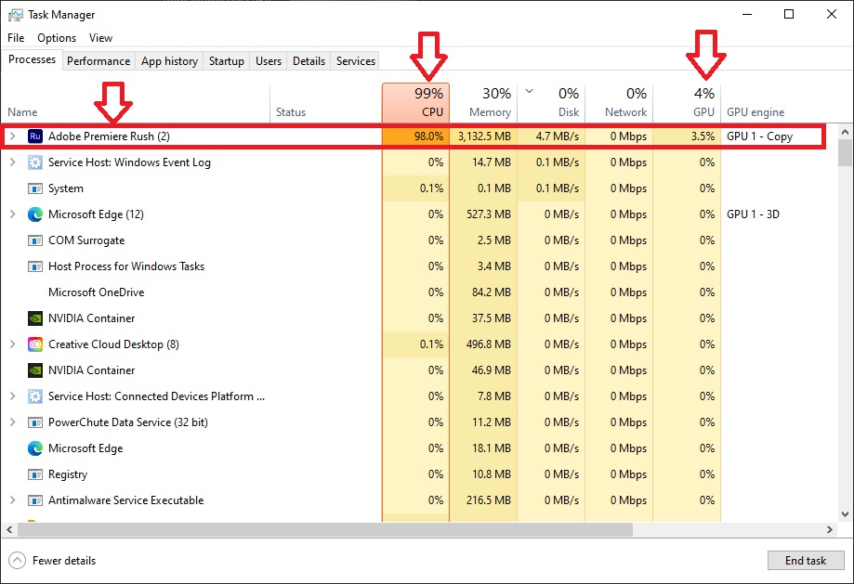
Task: Click the 98.0% CPU value
Action: point(428,136)
